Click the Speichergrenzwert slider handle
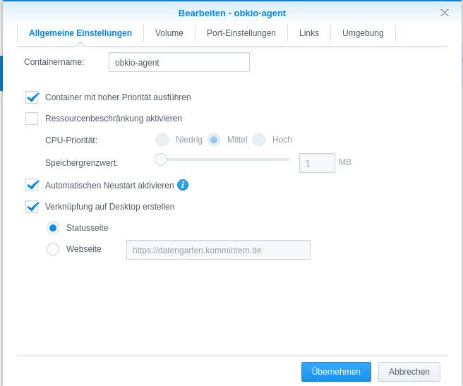Screen dimensions: 463x386 click(x=161, y=159)
